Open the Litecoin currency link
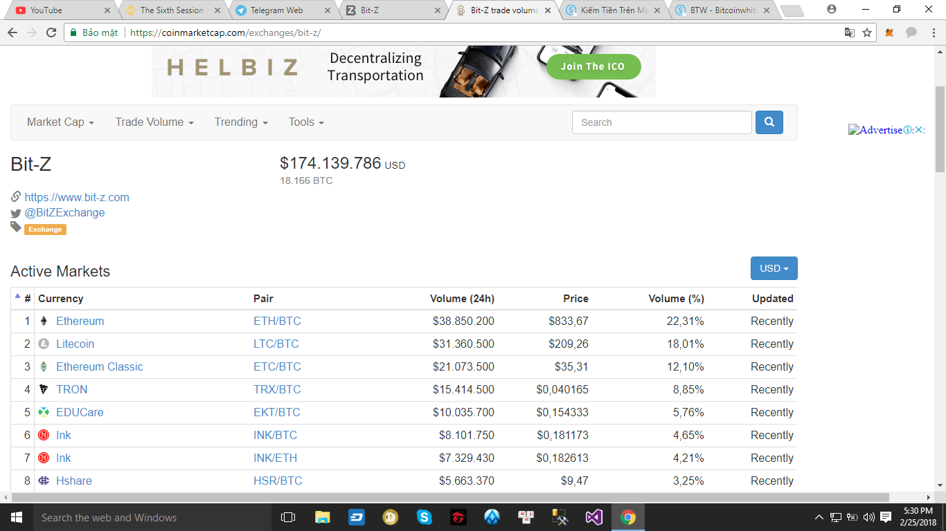 pyautogui.click(x=75, y=344)
